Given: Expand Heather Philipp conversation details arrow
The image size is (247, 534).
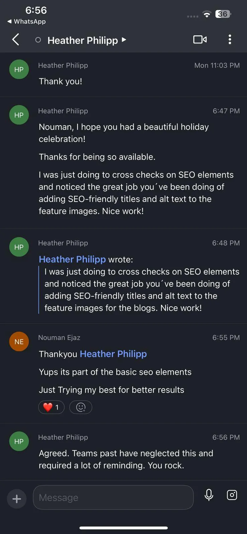Looking at the screenshot, I should pos(124,40).
